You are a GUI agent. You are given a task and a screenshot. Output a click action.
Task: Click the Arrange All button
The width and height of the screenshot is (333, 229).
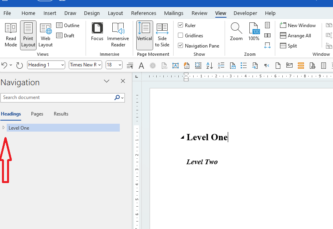click(x=295, y=36)
